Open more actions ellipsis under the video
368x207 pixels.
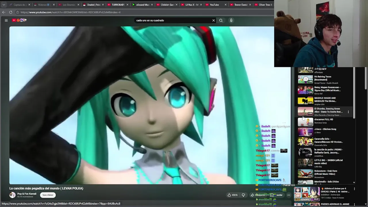pos(289,195)
